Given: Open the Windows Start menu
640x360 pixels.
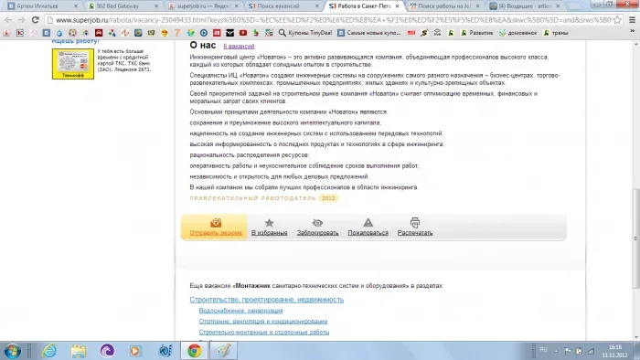Looking at the screenshot, I should [12, 351].
